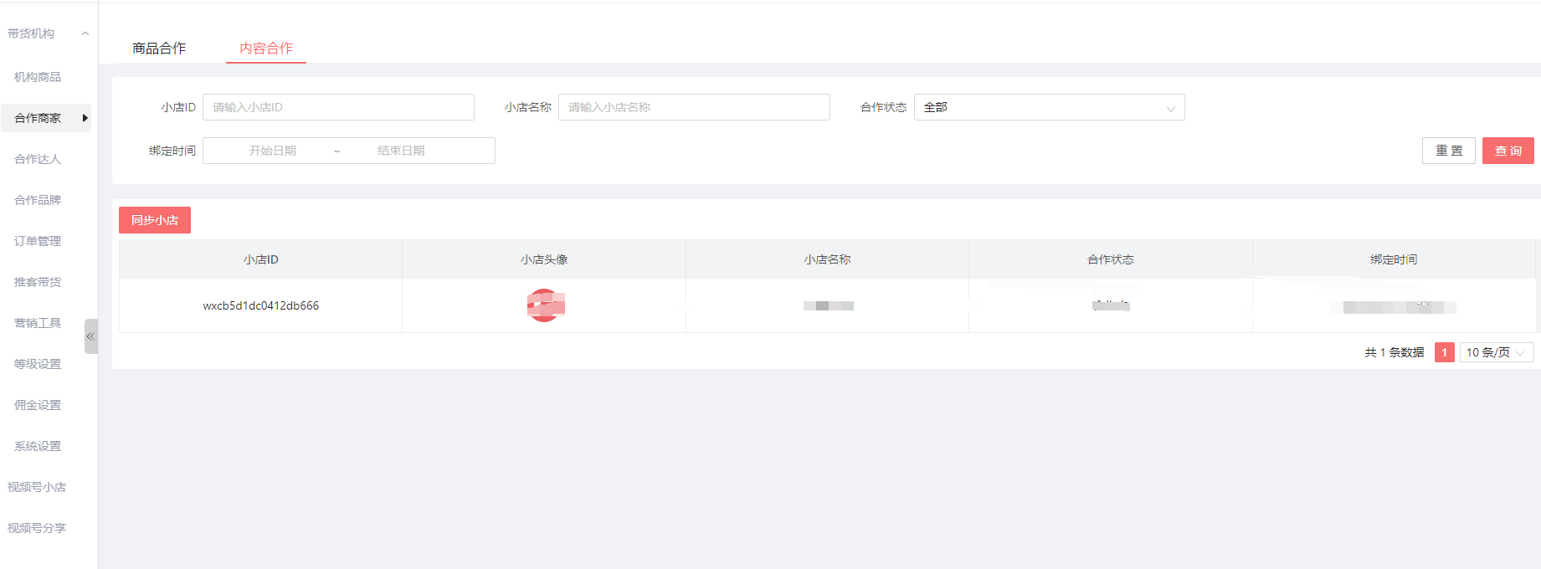
Task: Collapse the 带货机构 menu group arrow
Action: (85, 33)
